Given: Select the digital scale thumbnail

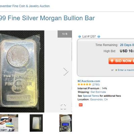Looking at the screenshot, I should (x=66, y=123).
